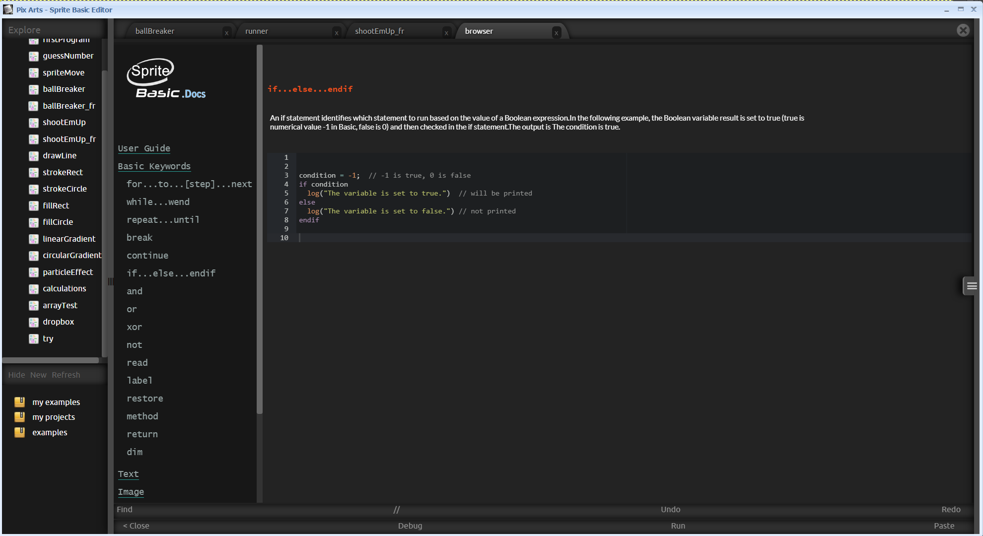Click the linearGradient icon in explorer
This screenshot has width=983, height=536.
(x=34, y=238)
